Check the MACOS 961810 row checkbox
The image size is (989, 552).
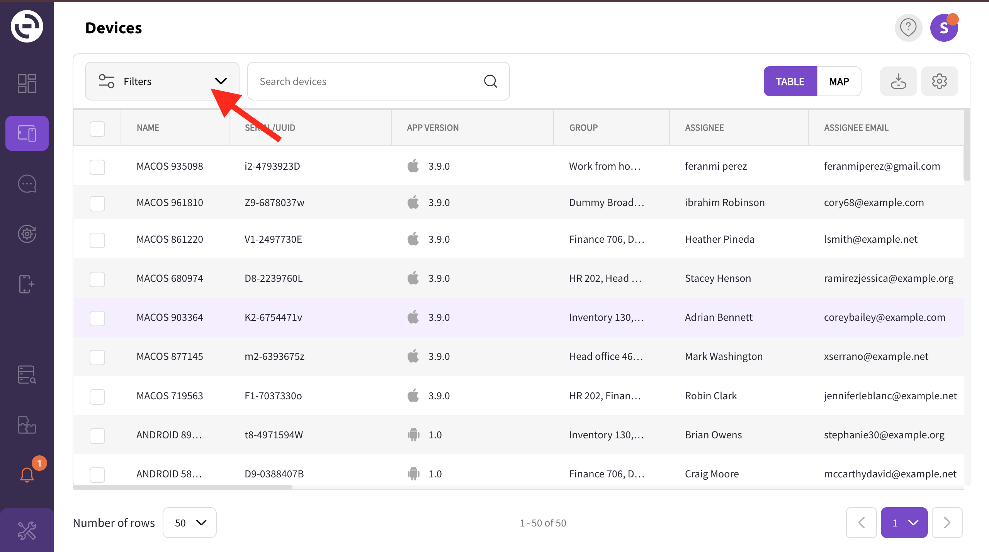[97, 203]
